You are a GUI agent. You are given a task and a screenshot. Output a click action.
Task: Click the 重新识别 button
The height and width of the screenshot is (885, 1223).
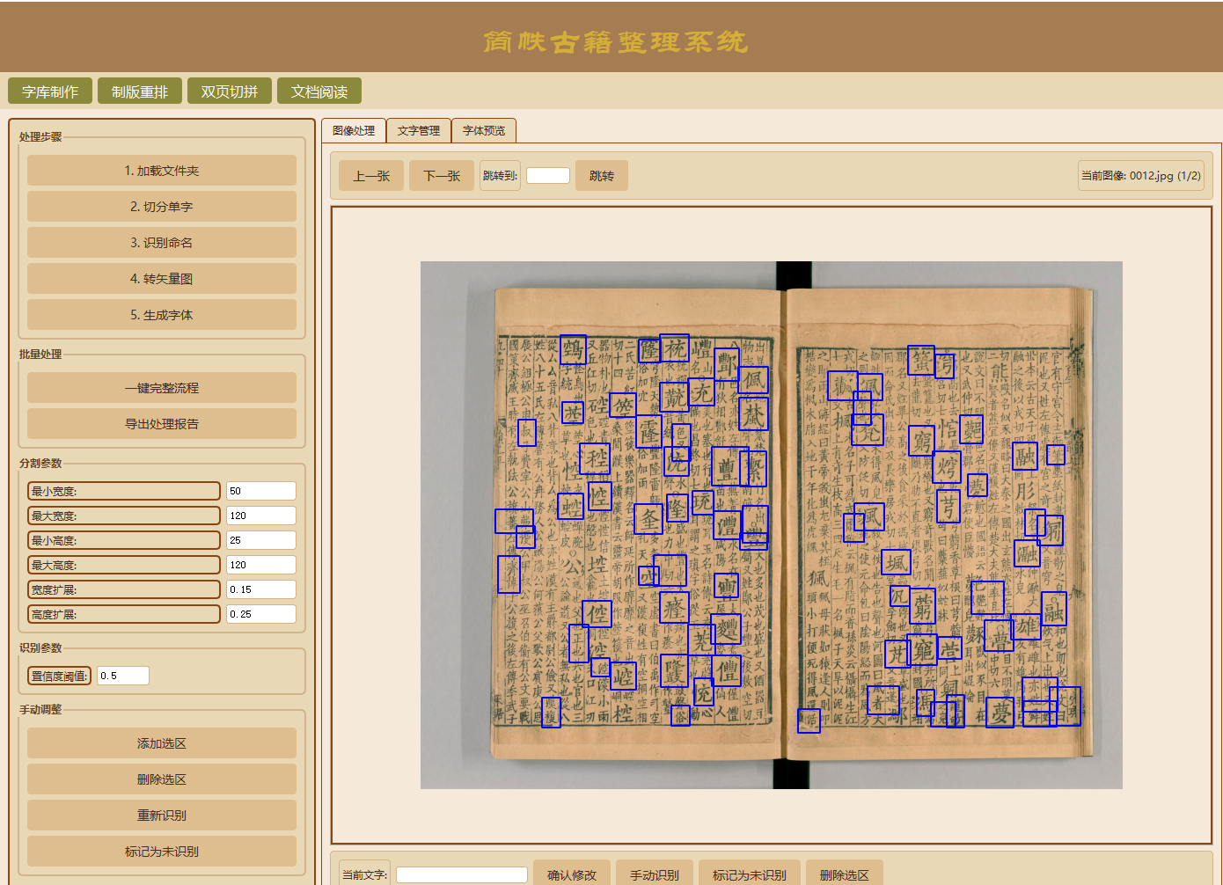coord(162,816)
